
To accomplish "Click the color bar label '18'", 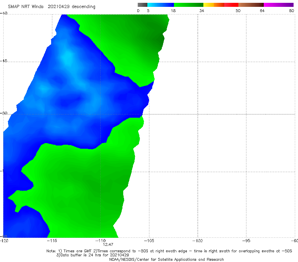I will tap(173, 10).
